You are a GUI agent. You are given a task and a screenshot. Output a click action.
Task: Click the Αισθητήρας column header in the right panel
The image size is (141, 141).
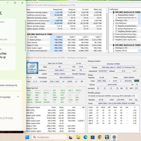124,9
